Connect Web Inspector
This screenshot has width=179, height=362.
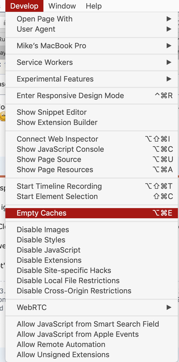click(x=92, y=139)
